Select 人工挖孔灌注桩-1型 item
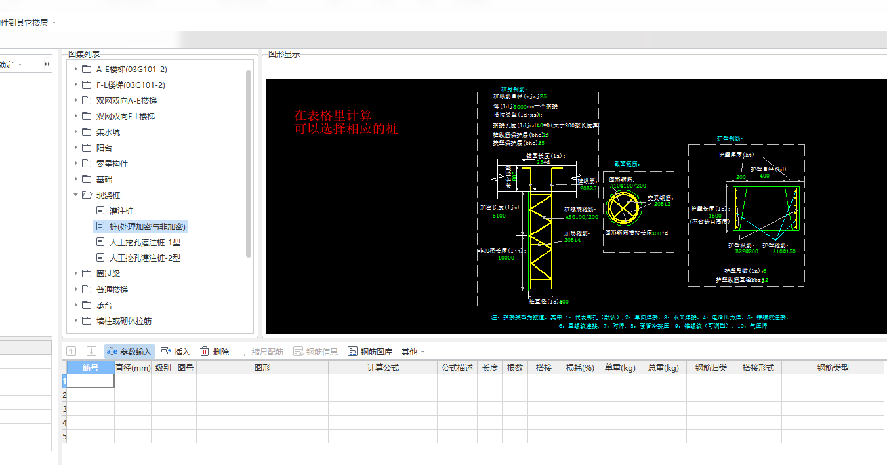Viewport: 887px width, 465px height. pos(145,242)
